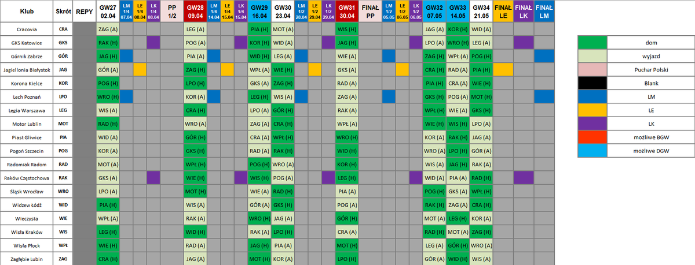Click the 'Zagłębie Lubin' club cell
Image resolution: width=695 pixels, height=265 pixels.
[x=27, y=259]
